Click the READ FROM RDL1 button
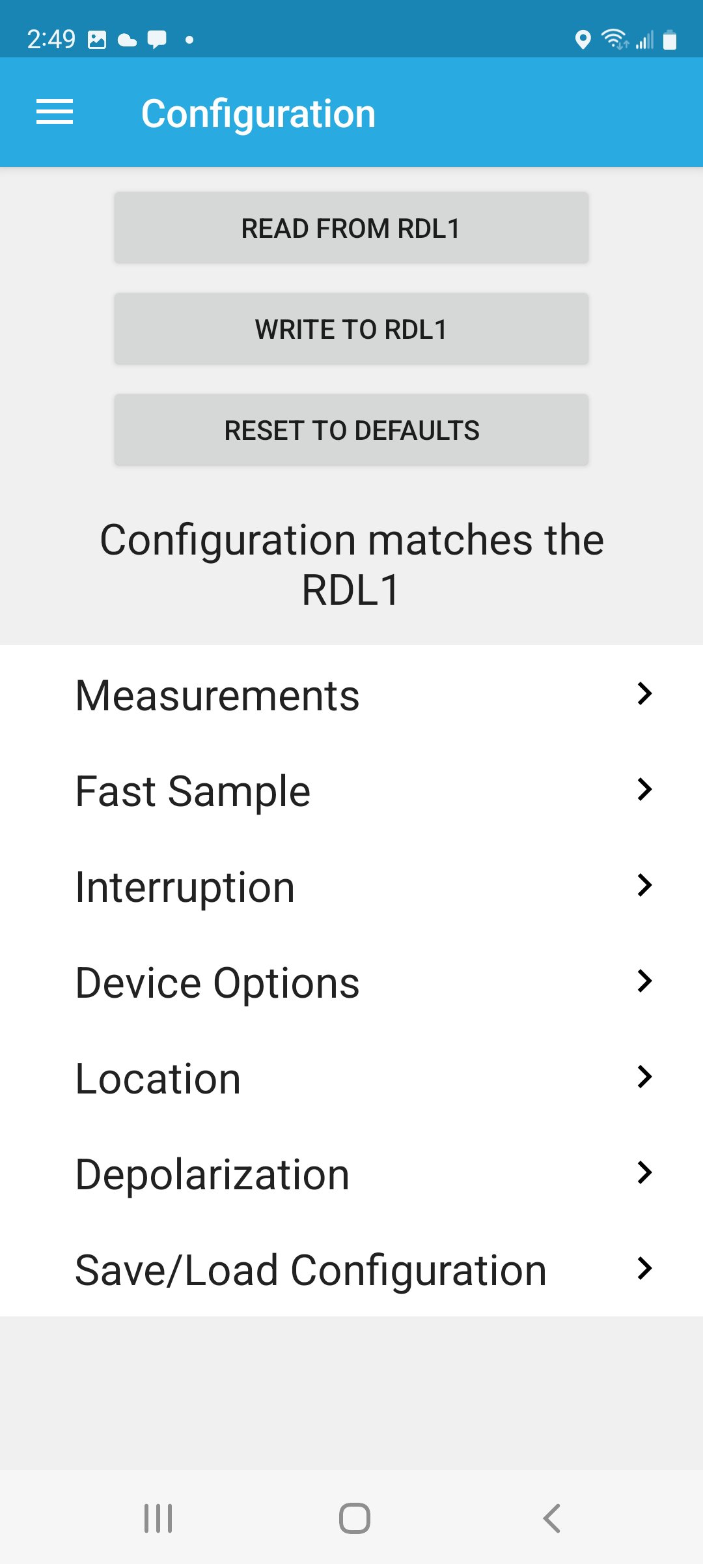This screenshot has height=1564, width=703. pos(351,228)
